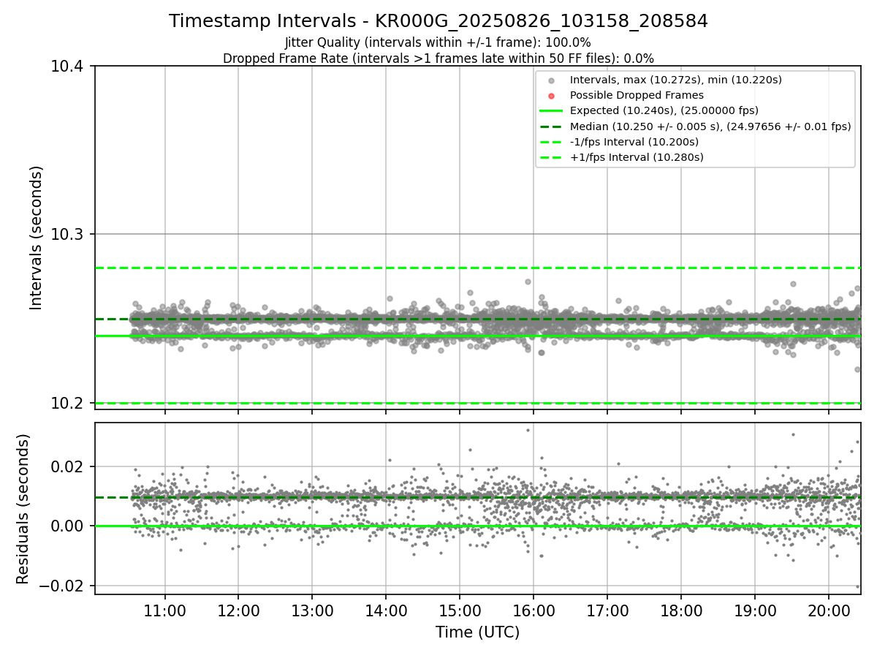Click the red circle marker for Possible Dropped Frames

click(x=551, y=96)
